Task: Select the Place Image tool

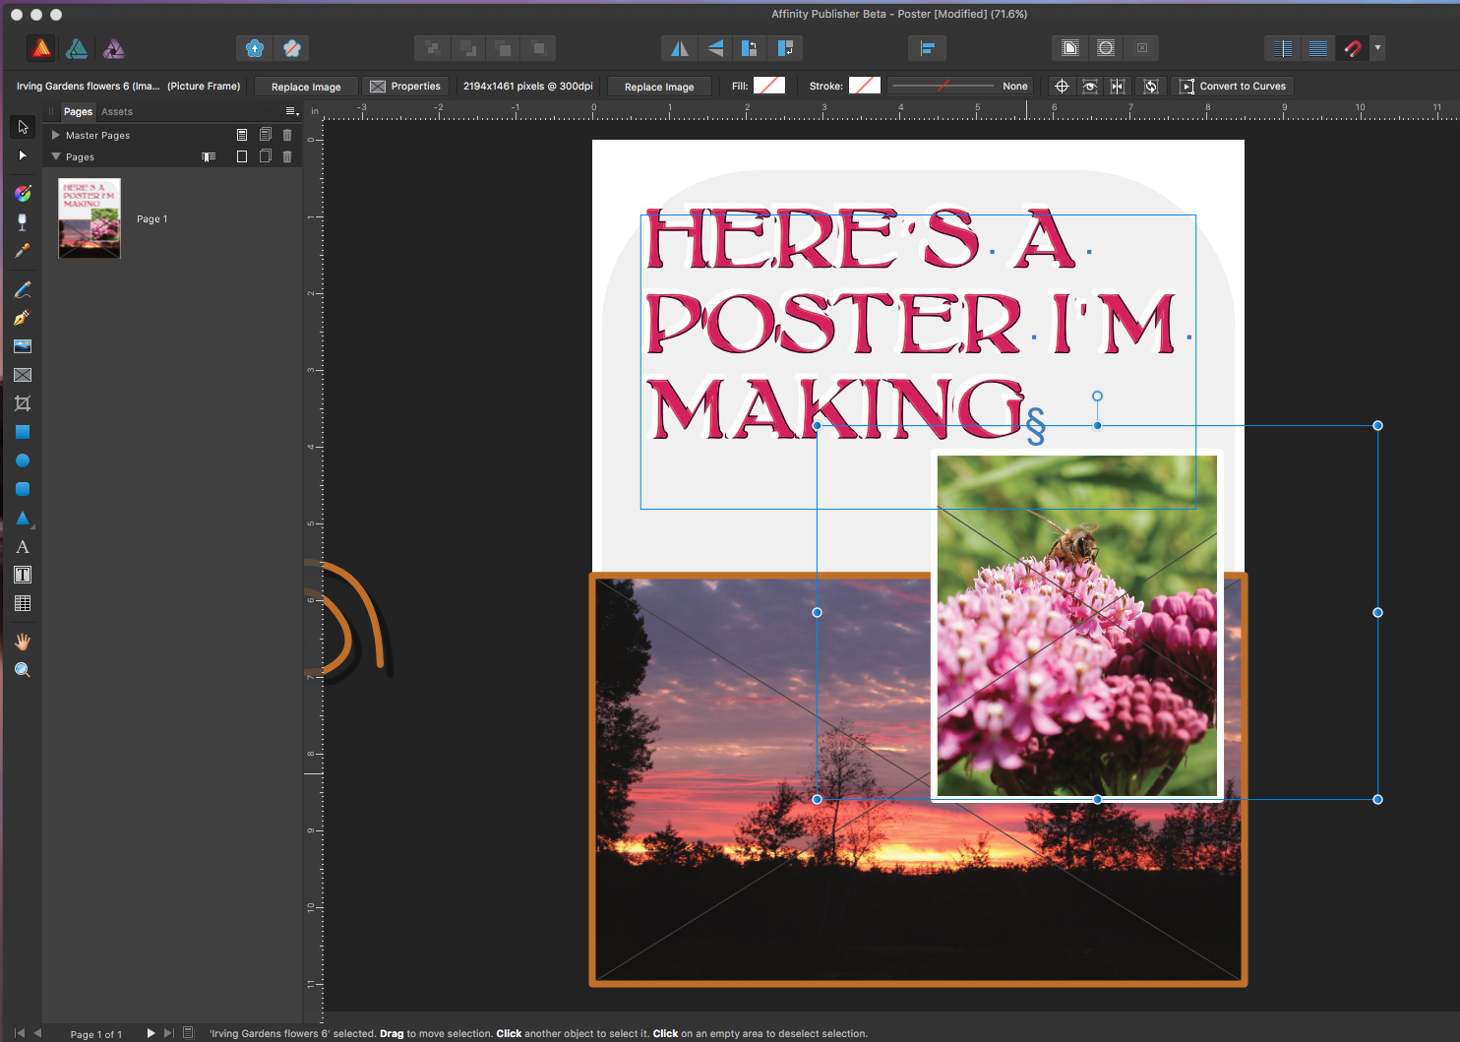Action: click(23, 346)
